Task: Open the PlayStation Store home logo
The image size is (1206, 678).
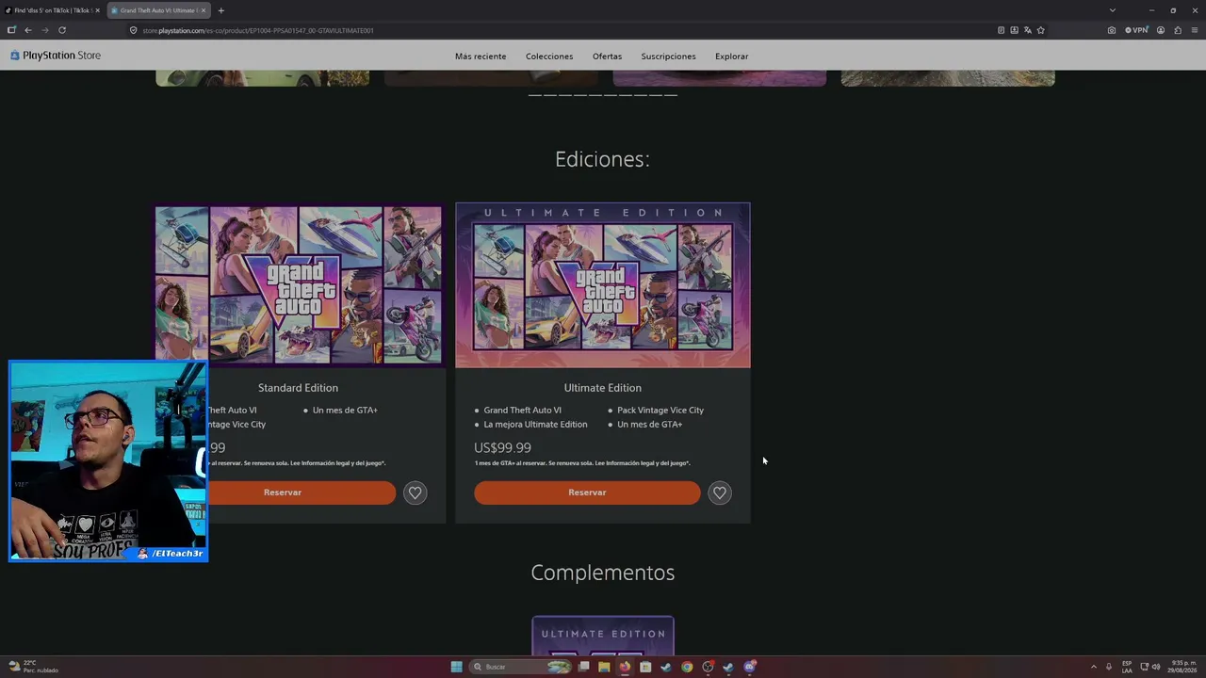Action: tap(56, 56)
